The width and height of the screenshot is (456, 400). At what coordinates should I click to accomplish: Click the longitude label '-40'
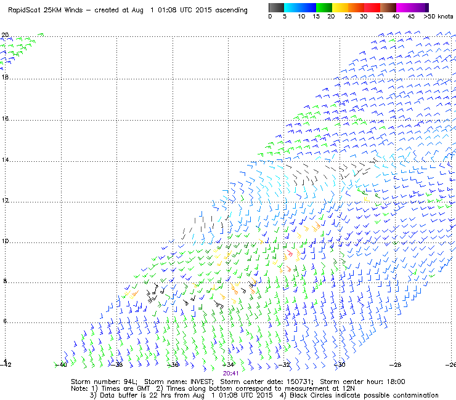point(61,364)
